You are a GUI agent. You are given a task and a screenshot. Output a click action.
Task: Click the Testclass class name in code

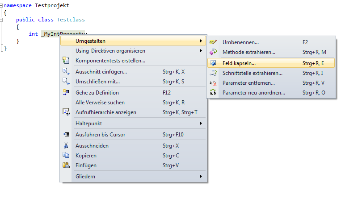(x=71, y=20)
